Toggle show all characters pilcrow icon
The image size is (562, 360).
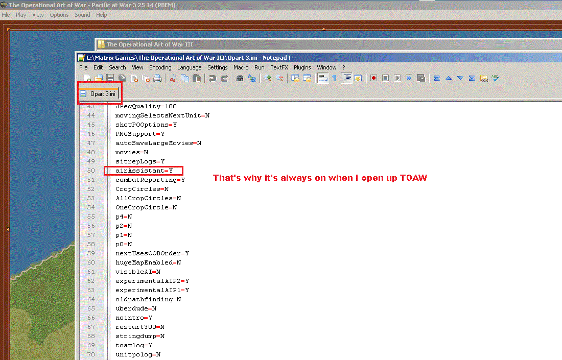(x=335, y=78)
